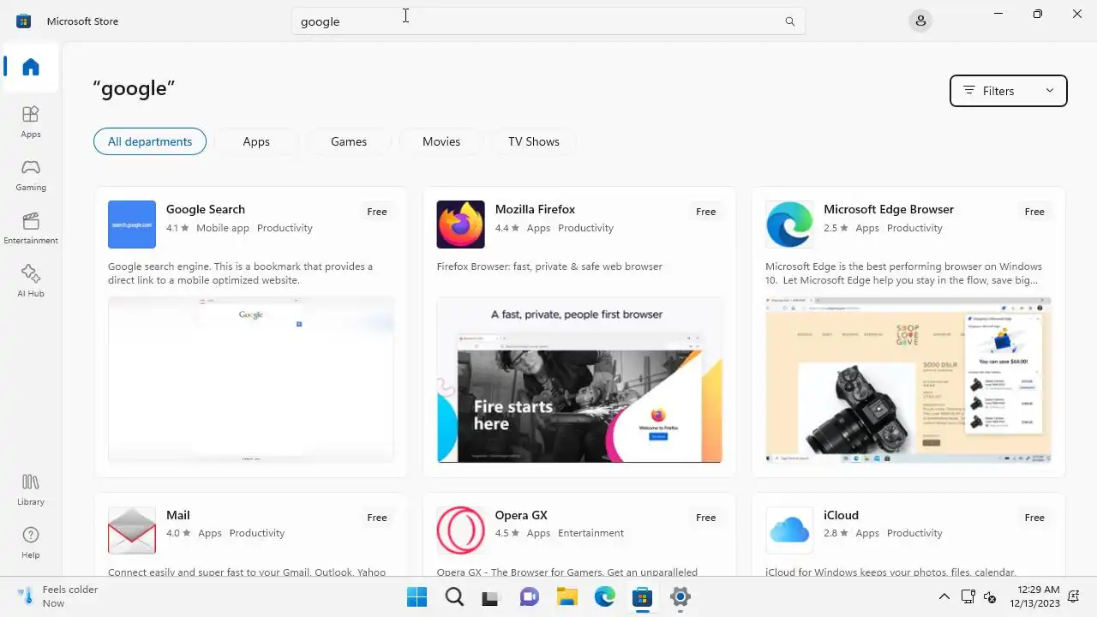The height and width of the screenshot is (617, 1097).
Task: Click the Mozilla Firefox title text
Action: coord(535,209)
